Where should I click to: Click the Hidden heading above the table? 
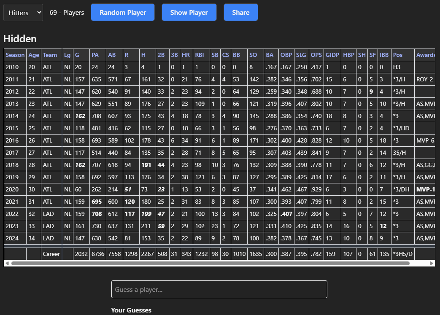pos(20,39)
